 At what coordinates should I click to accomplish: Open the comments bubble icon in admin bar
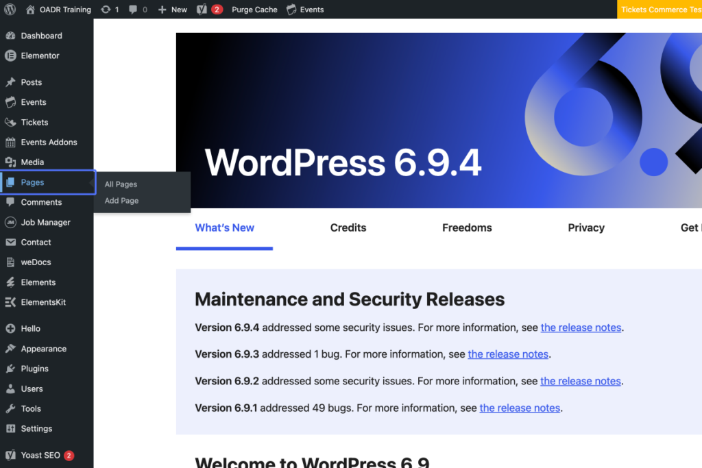pyautogui.click(x=133, y=10)
